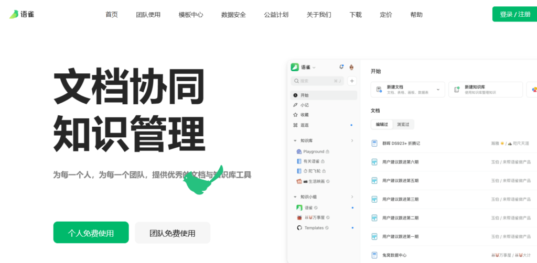Select 收藏 in the preview sidebar

click(324, 115)
